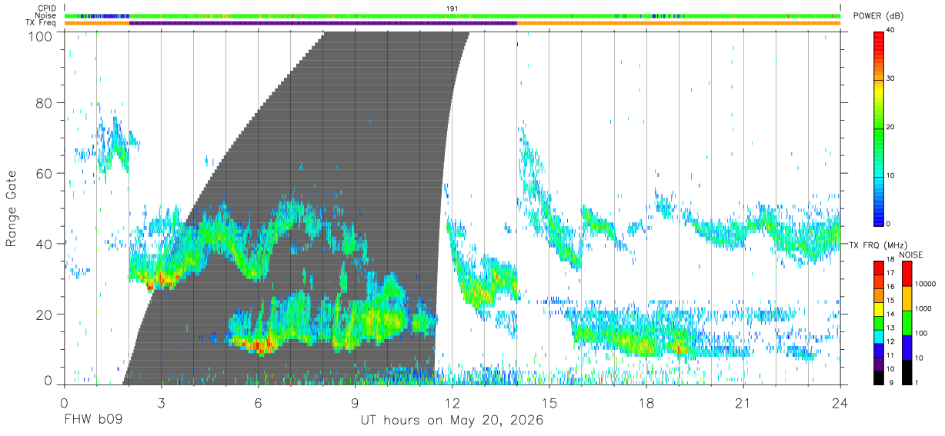Click noise scale value '10000'
The width and height of the screenshot is (945, 436).
coord(925,284)
